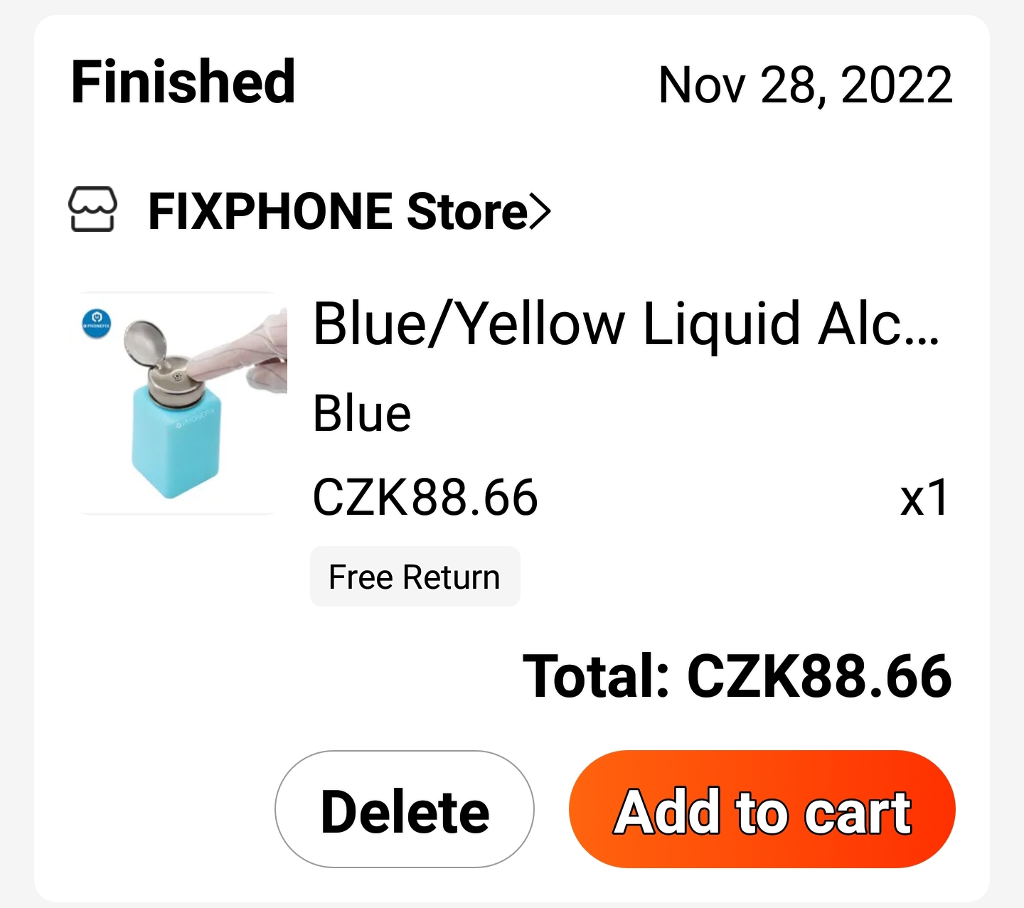Click the round PHONEFIX logo badge on image
The height and width of the screenshot is (908, 1024).
click(x=97, y=324)
